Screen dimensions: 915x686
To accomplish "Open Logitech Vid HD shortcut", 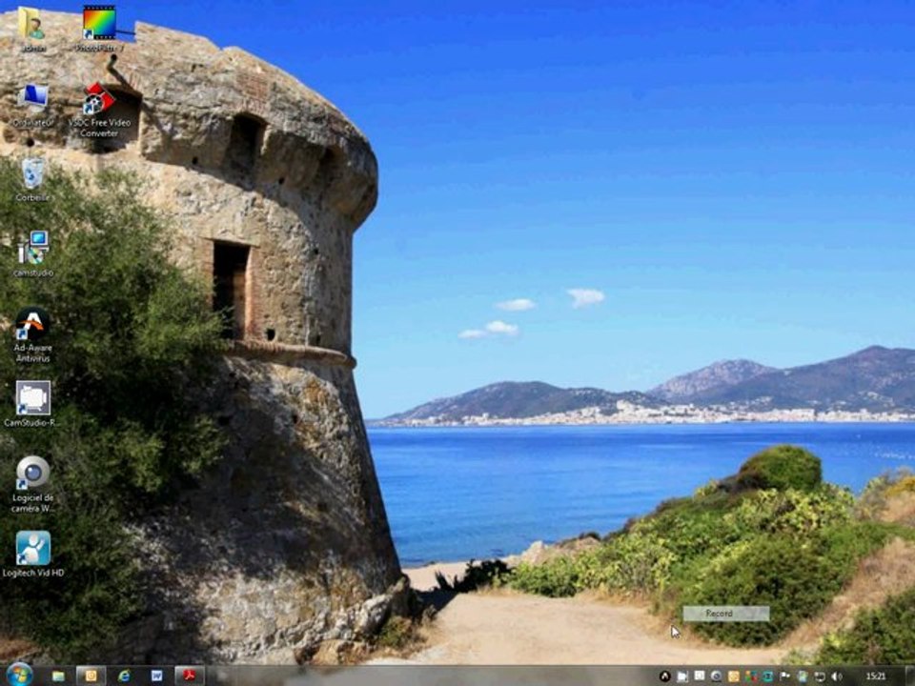I will [x=32, y=555].
